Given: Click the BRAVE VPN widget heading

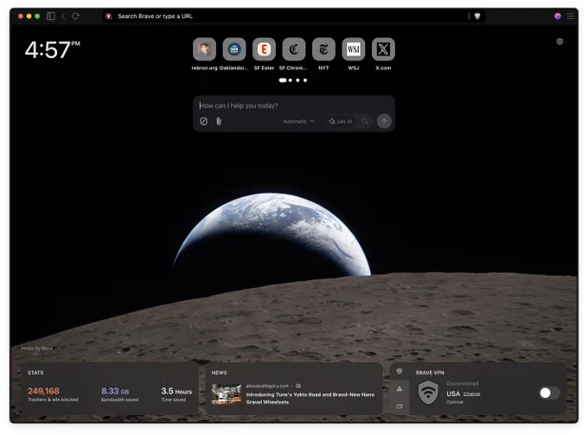Looking at the screenshot, I should click(x=430, y=373).
